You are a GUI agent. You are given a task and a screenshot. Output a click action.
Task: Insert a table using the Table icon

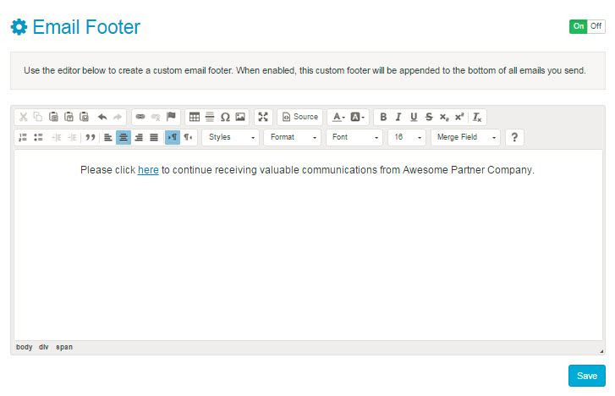coord(195,117)
